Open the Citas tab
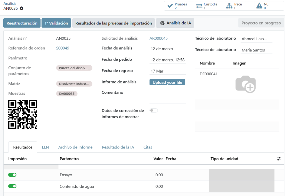 pos(148,147)
